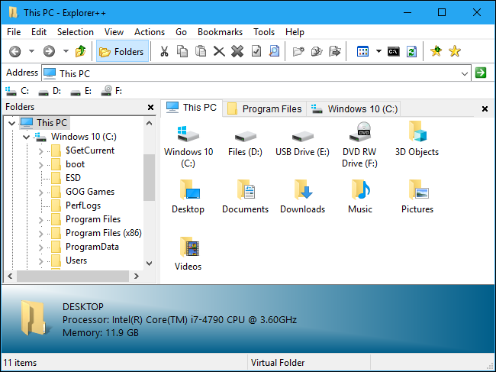Image resolution: width=496 pixels, height=372 pixels.
Task: Expand the boot folder node
Action: (x=40, y=165)
